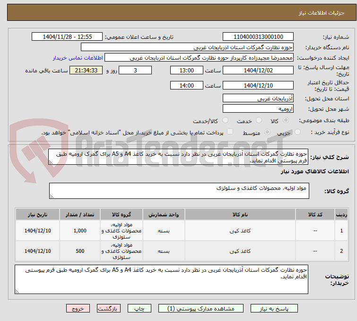
Task: Select the متوسط purchase type radio
Action: tap(267, 132)
